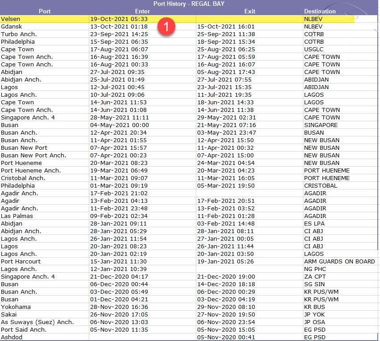This screenshot has width=380, height=341.
Task: Click enter time 13-Oct-2021 01:18
Action: (x=119, y=27)
